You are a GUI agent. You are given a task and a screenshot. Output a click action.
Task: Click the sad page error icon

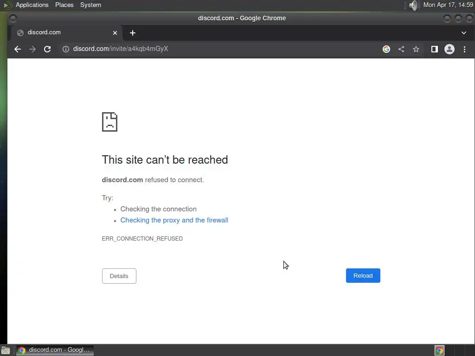pyautogui.click(x=109, y=122)
